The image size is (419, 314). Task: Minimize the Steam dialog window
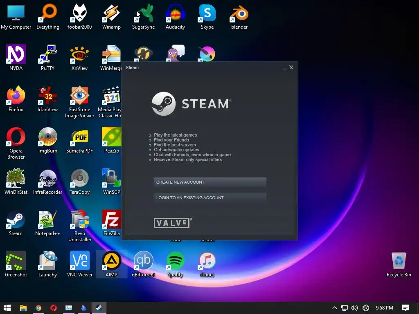pos(285,68)
